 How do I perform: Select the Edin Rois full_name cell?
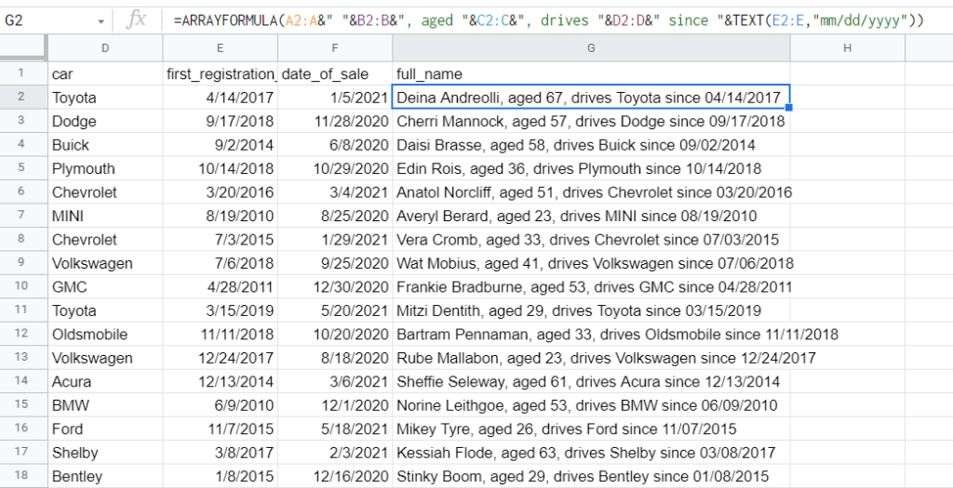click(x=591, y=168)
